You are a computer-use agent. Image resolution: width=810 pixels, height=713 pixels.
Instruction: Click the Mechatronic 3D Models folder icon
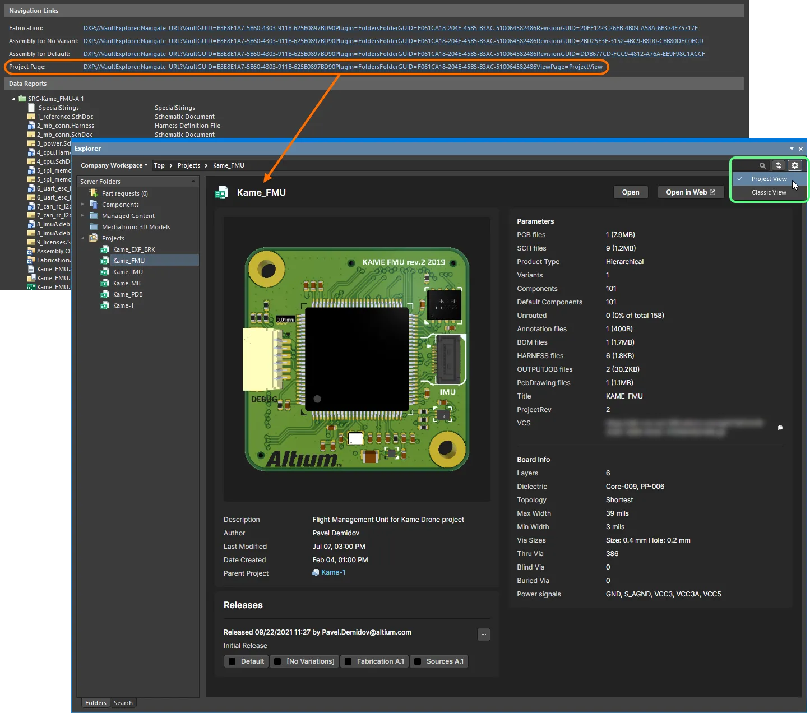tap(94, 227)
